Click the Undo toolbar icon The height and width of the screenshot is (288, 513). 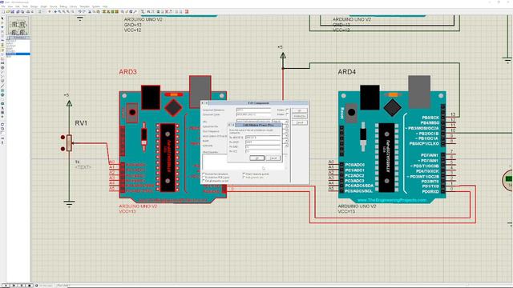click(79, 11)
